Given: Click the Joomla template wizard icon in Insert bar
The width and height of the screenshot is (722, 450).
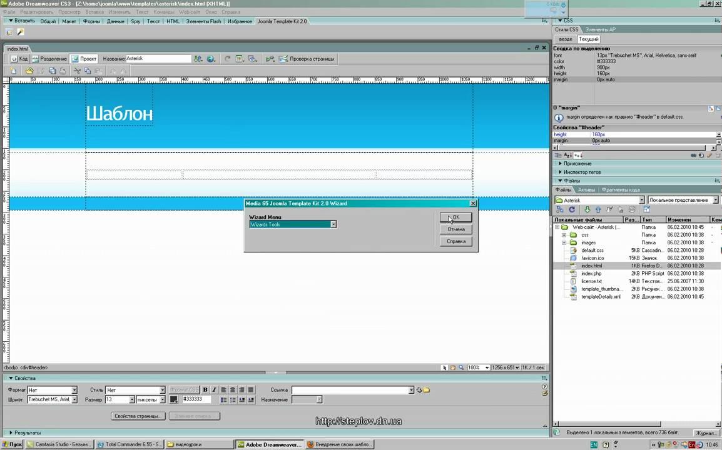Looking at the screenshot, I should pos(9,32).
